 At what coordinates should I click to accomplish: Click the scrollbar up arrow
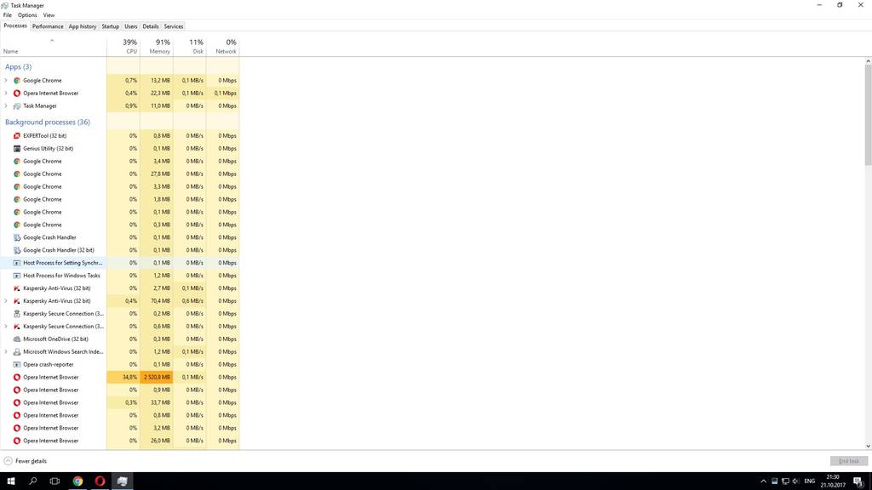[868, 60]
